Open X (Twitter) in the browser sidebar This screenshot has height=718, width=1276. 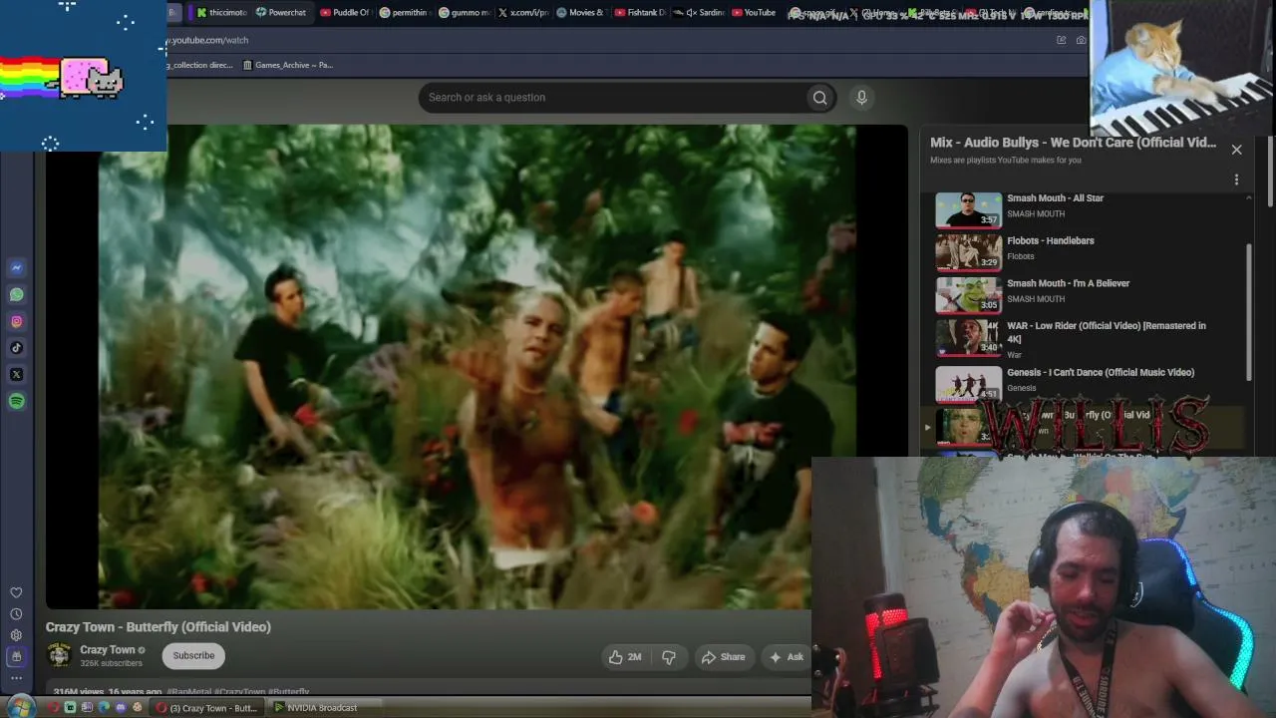[x=16, y=375]
